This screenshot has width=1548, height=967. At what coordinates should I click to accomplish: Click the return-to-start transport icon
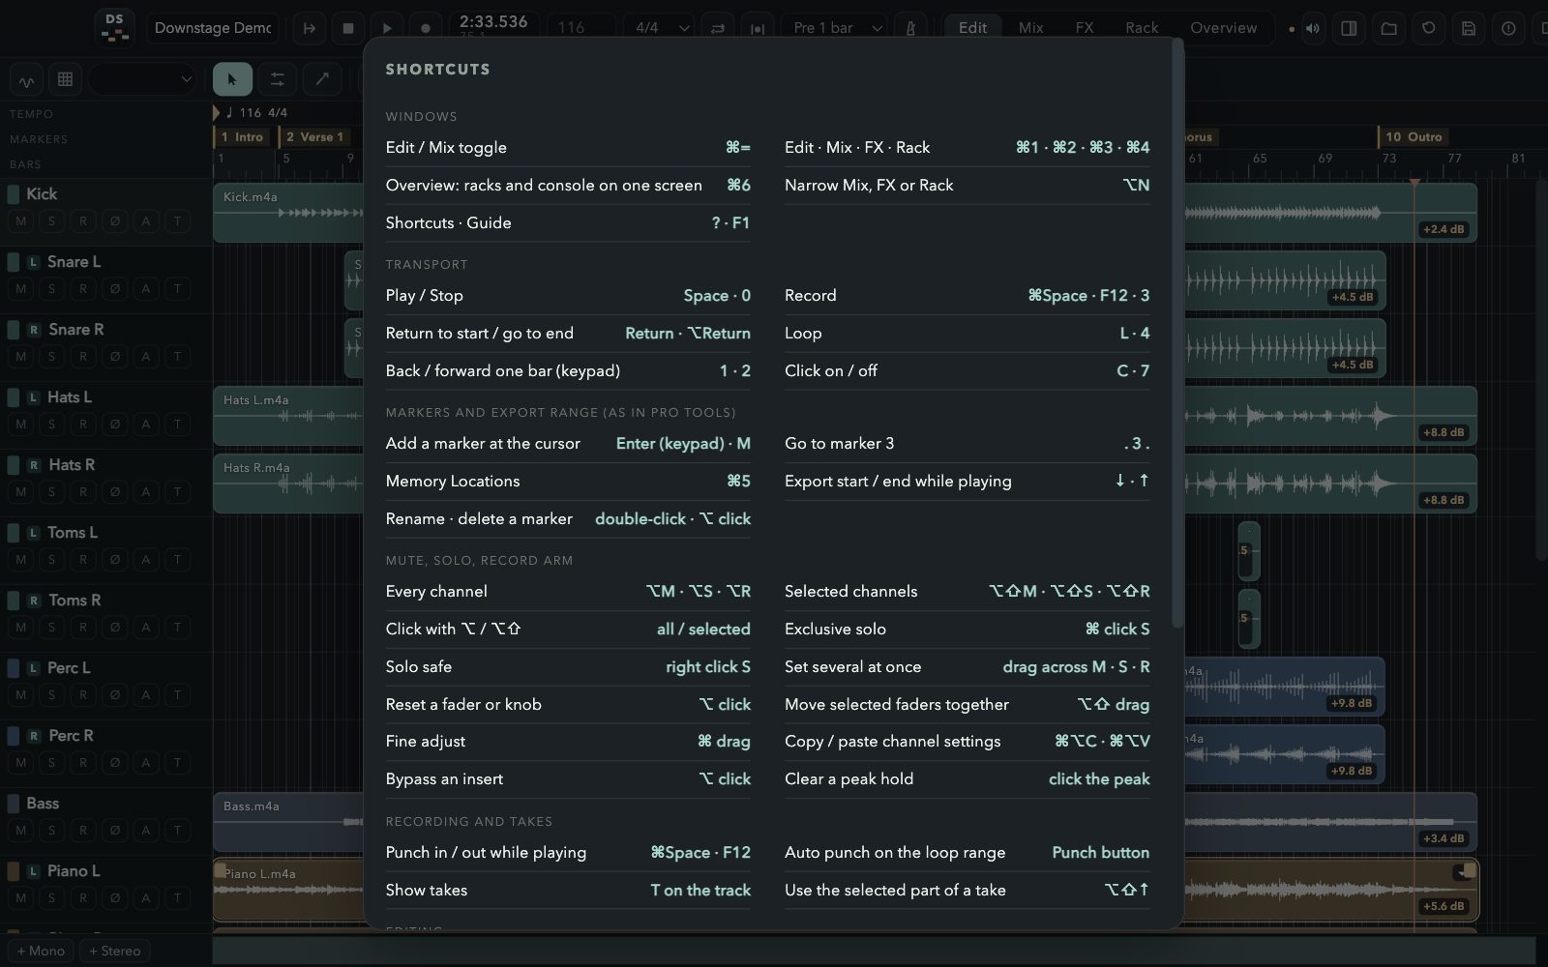pos(310,28)
